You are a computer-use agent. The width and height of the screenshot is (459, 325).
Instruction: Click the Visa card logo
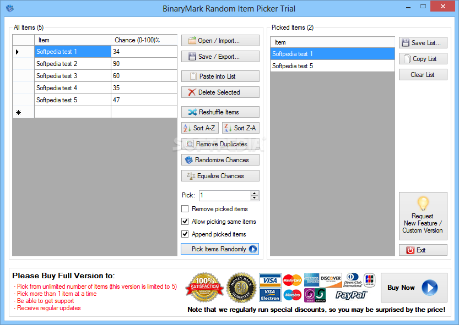tap(270, 280)
